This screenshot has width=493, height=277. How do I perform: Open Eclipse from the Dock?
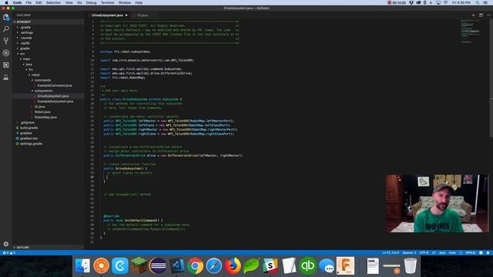tap(158, 265)
